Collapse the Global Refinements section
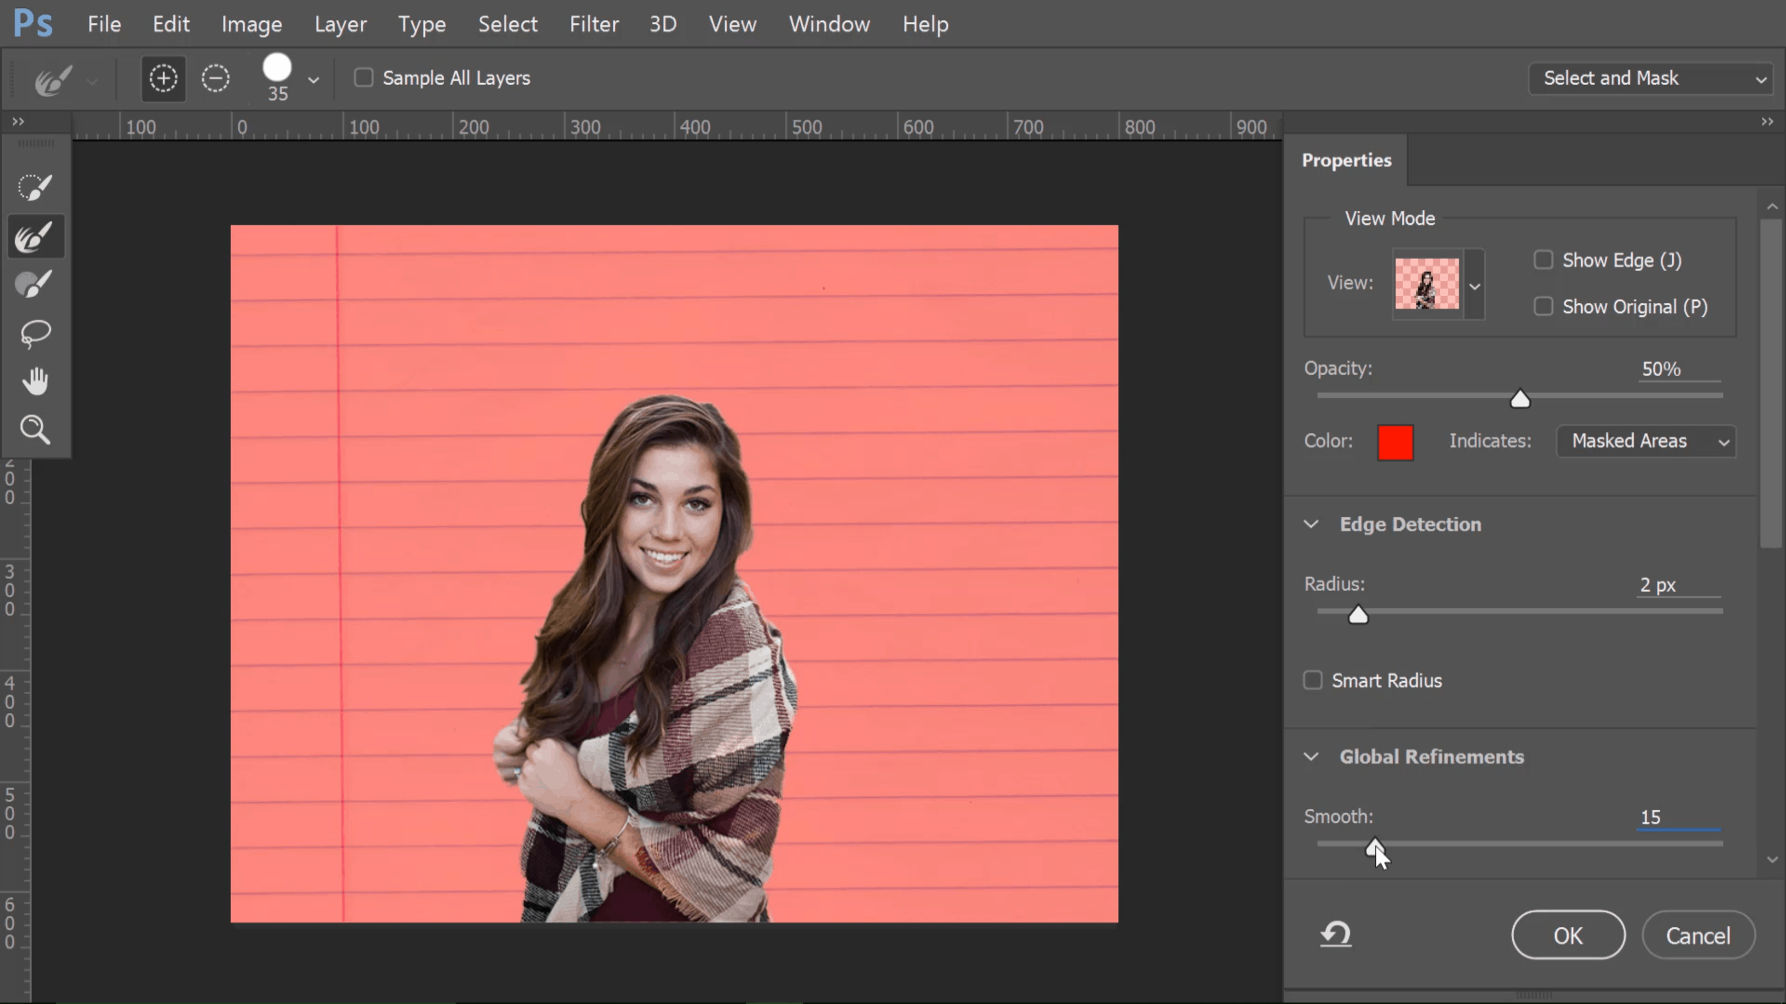Screen dimensions: 1786x1004 coord(1311,757)
